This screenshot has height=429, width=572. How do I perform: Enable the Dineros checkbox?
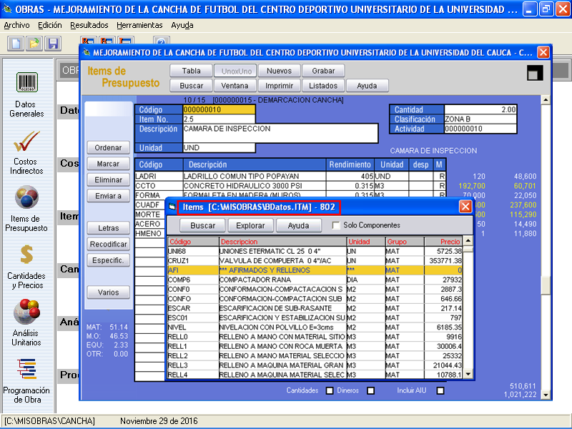pyautogui.click(x=370, y=390)
